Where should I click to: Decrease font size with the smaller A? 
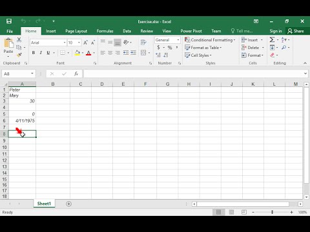pyautogui.click(x=93, y=43)
